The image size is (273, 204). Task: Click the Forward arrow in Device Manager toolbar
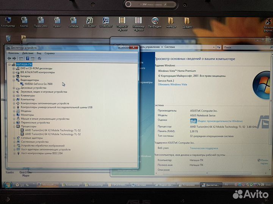(14, 59)
